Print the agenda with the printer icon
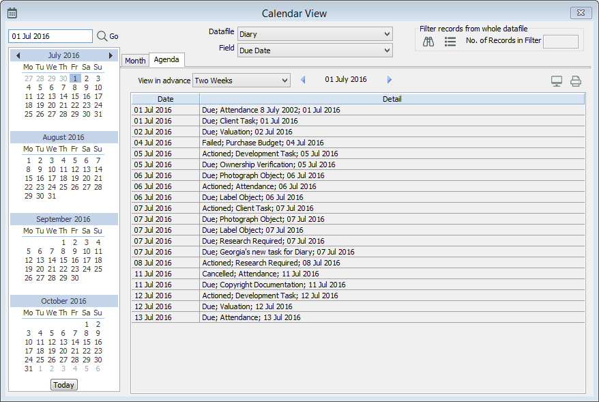The image size is (599, 402). coord(576,81)
